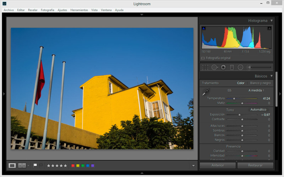Toggle the shadow clipping indicator in histogram

204,28
